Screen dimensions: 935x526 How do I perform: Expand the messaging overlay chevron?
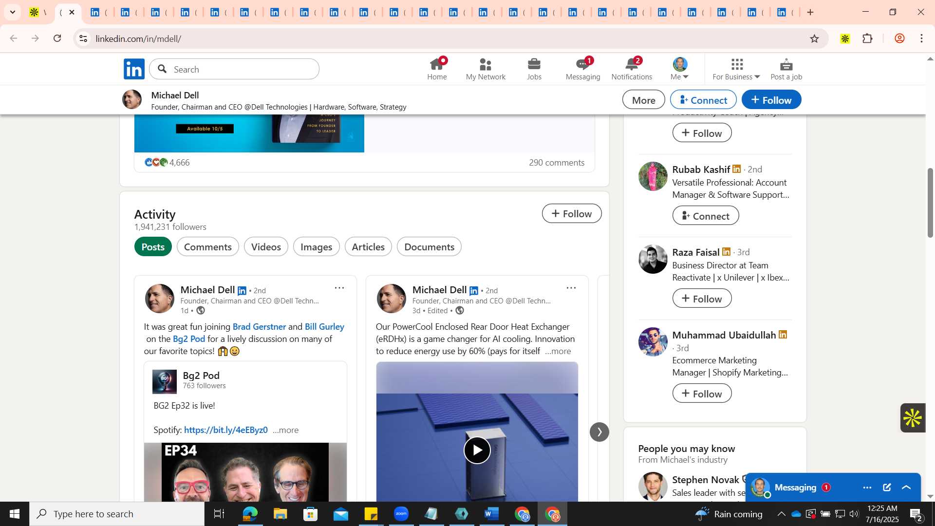[906, 488]
